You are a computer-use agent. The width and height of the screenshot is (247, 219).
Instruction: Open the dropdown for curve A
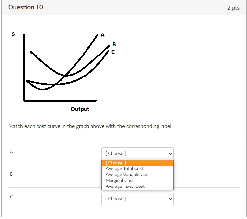point(137,153)
